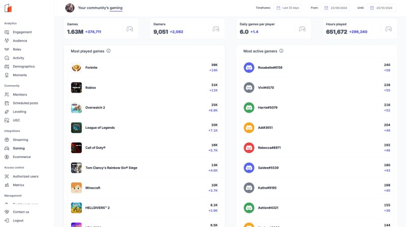Open the Timeframe Last 30 days dropdown

(x=288, y=8)
